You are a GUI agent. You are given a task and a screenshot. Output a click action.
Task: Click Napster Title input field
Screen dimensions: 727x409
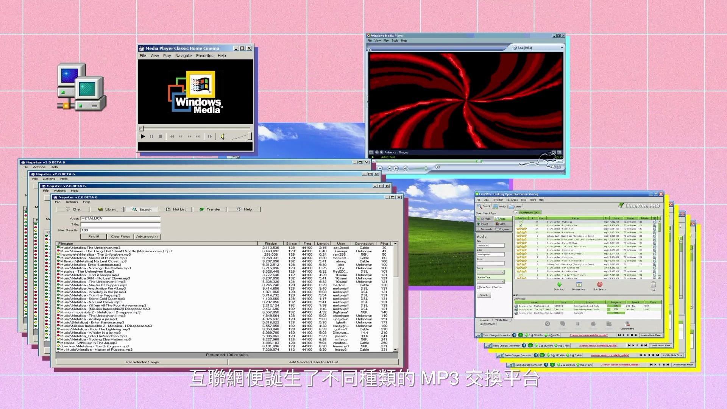(120, 225)
